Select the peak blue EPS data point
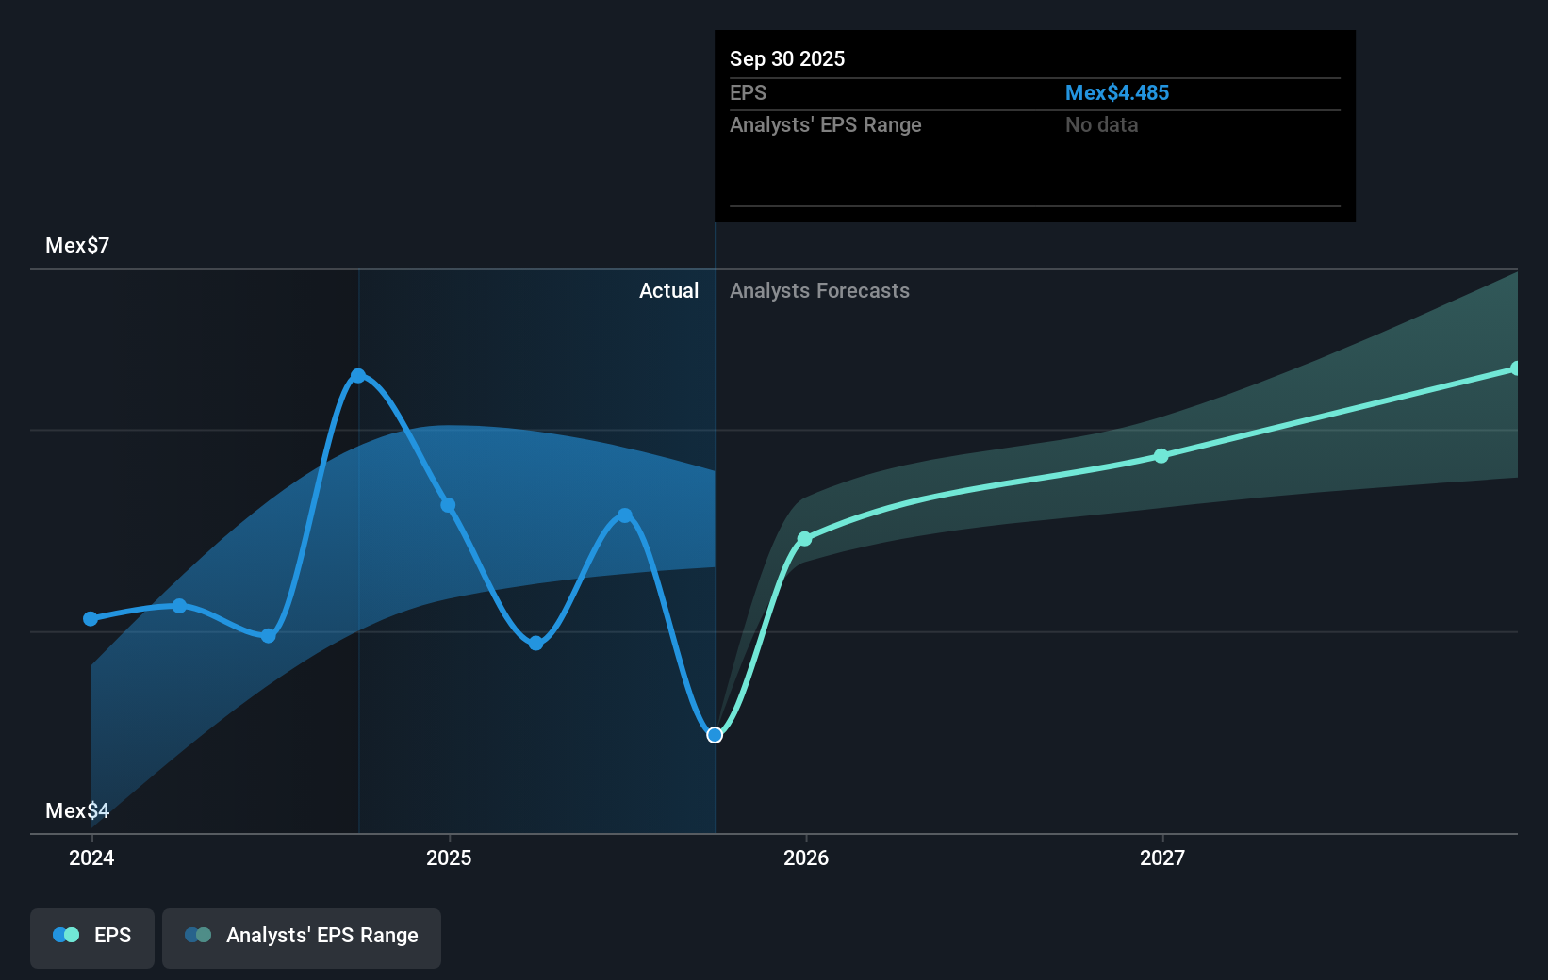Viewport: 1548px width, 980px height. coord(359,375)
